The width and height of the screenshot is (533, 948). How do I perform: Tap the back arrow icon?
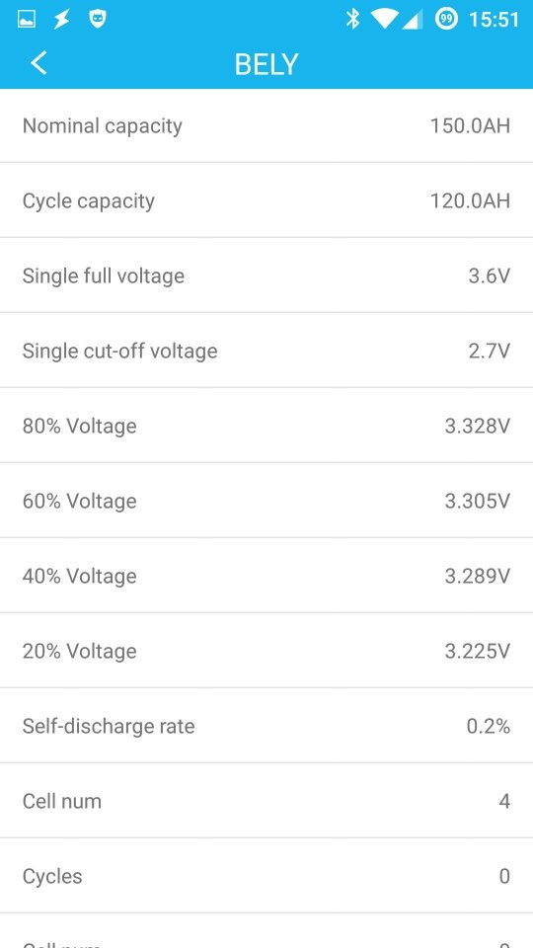point(38,63)
